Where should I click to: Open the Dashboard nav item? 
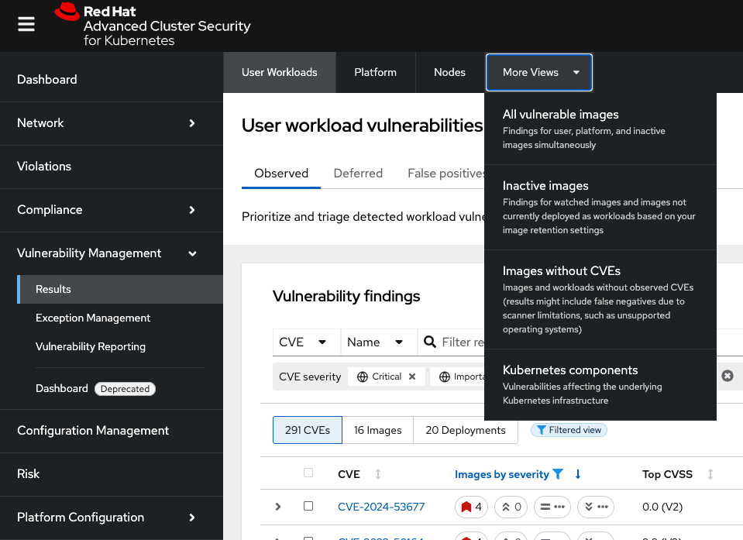112,80
